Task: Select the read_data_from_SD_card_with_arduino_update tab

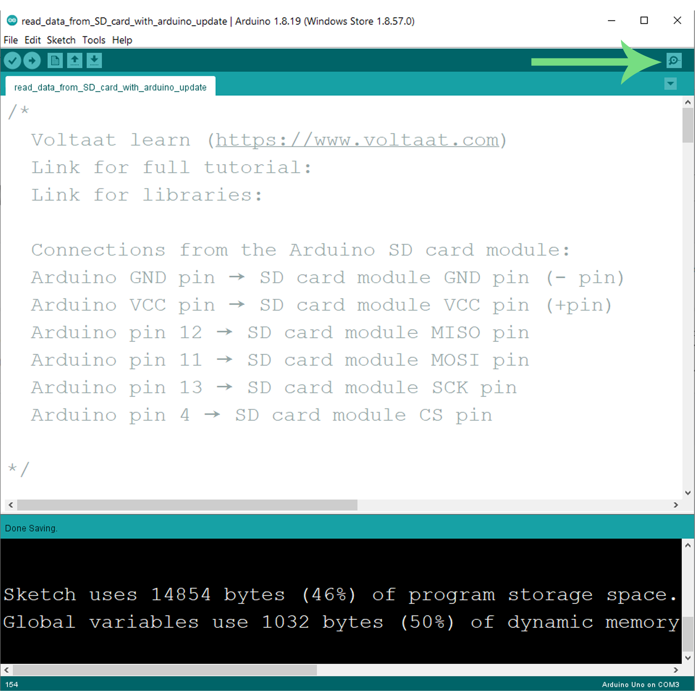Action: 111,86
